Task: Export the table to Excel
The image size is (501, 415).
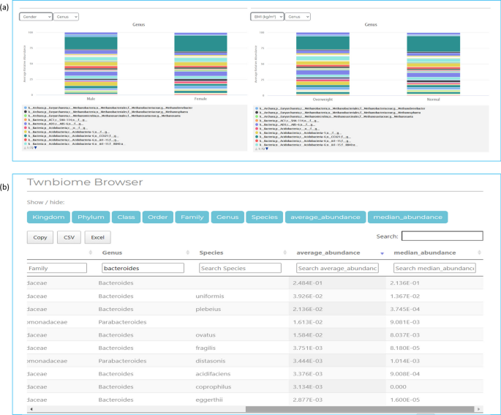Action: click(x=97, y=237)
